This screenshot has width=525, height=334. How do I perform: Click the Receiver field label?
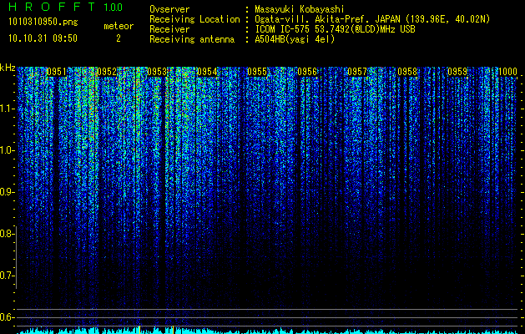pyautogui.click(x=169, y=29)
